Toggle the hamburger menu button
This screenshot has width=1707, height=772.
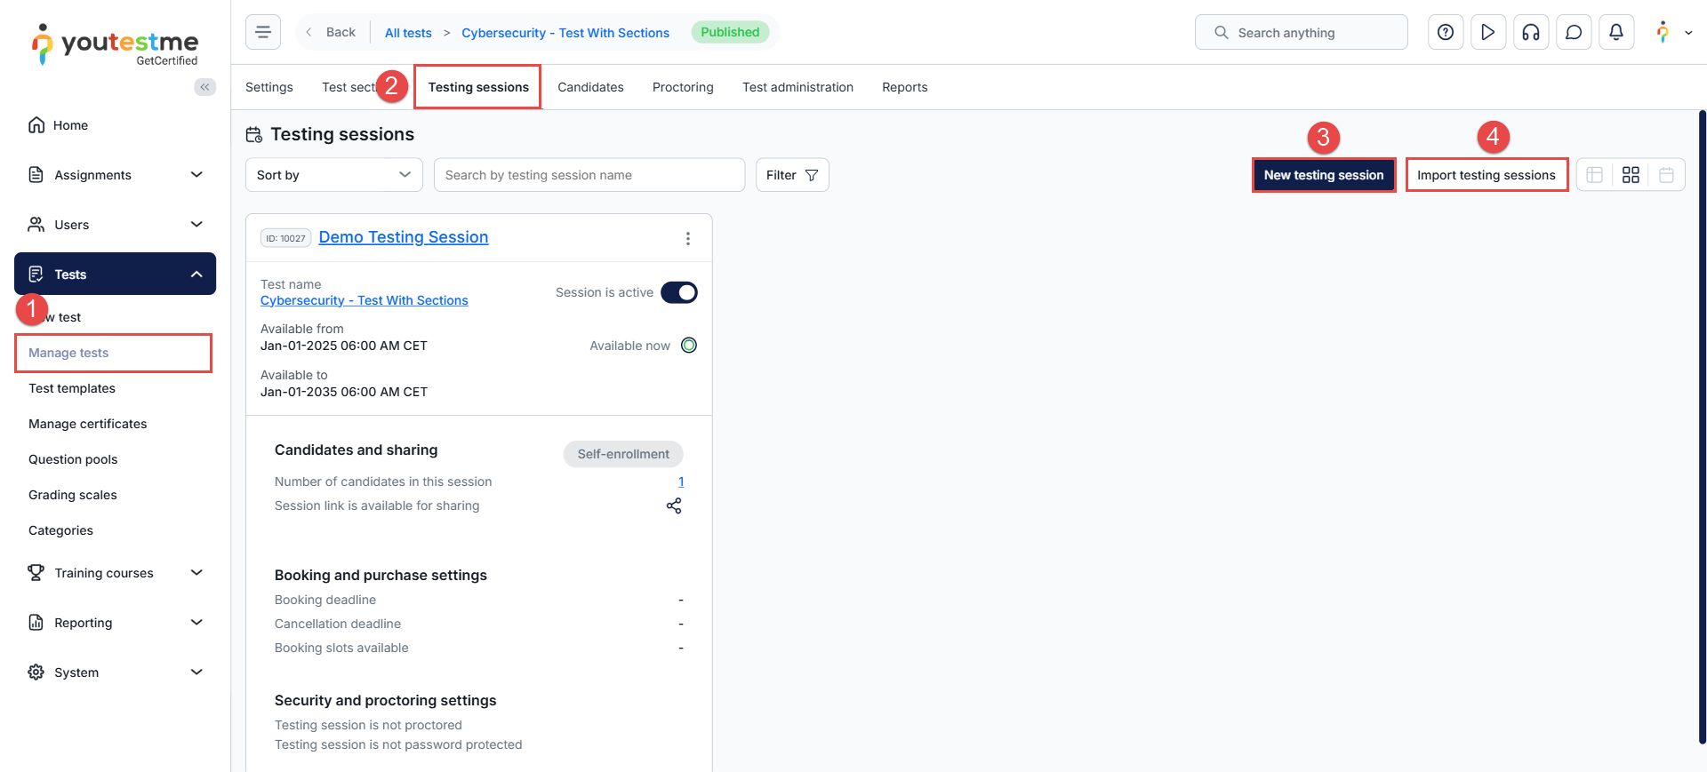[x=263, y=33]
